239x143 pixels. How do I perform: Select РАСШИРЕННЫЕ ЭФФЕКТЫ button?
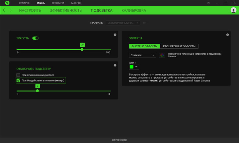coord(179,46)
